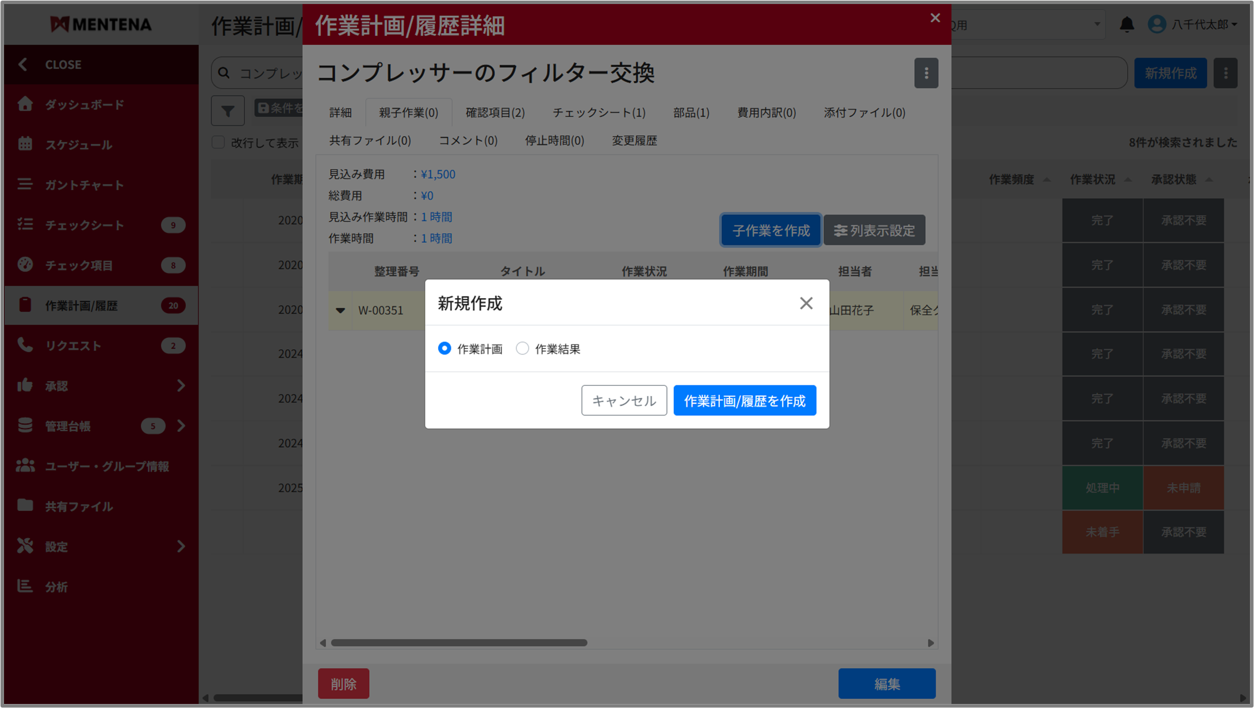Open the Schedule calendar icon
This screenshot has height=708, width=1254.
click(25, 144)
